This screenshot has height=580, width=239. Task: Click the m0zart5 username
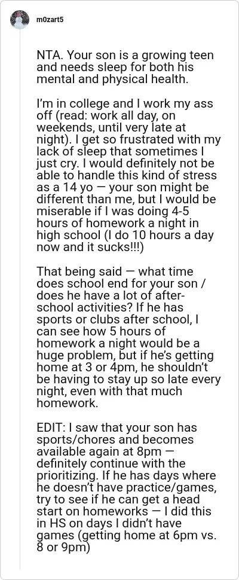click(x=49, y=20)
